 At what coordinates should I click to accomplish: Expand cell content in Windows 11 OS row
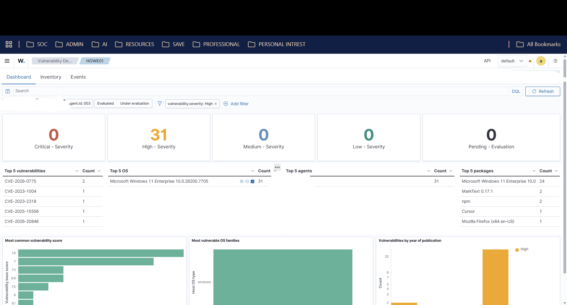click(252, 181)
